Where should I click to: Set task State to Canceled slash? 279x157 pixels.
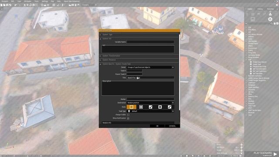pyautogui.click(x=170, y=107)
